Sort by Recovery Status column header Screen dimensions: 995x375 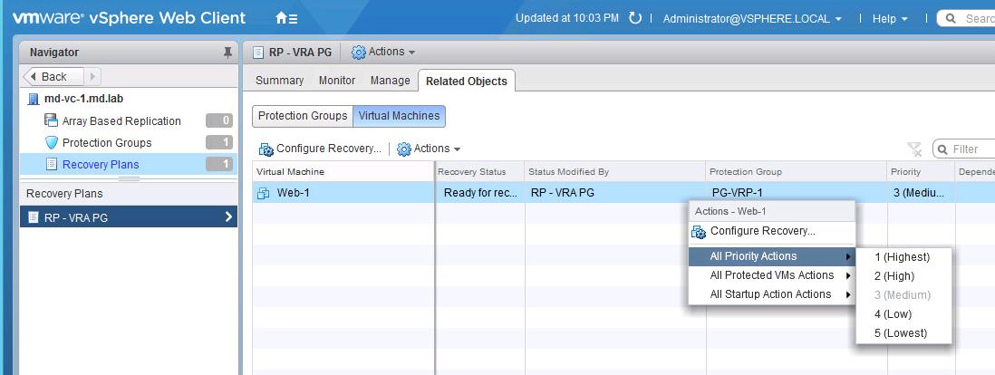480,172
